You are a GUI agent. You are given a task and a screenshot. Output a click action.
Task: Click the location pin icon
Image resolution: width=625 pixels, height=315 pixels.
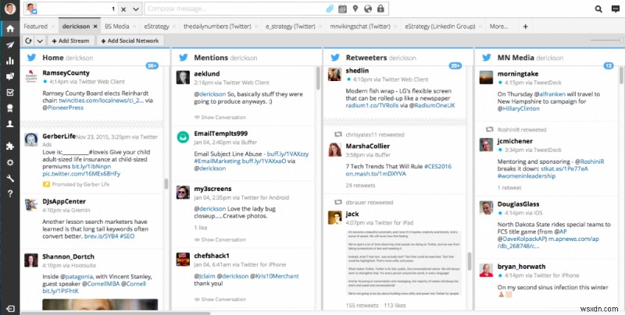coord(355,9)
